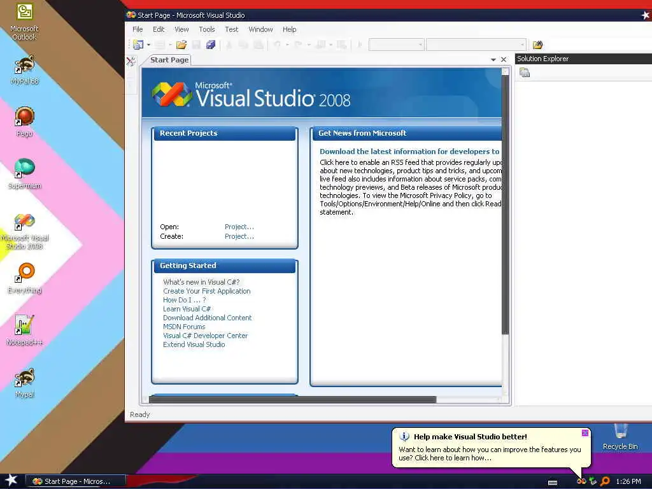Click the greyed Copy toolbar icon
Viewport: 652px width, 489px height.
(243, 45)
